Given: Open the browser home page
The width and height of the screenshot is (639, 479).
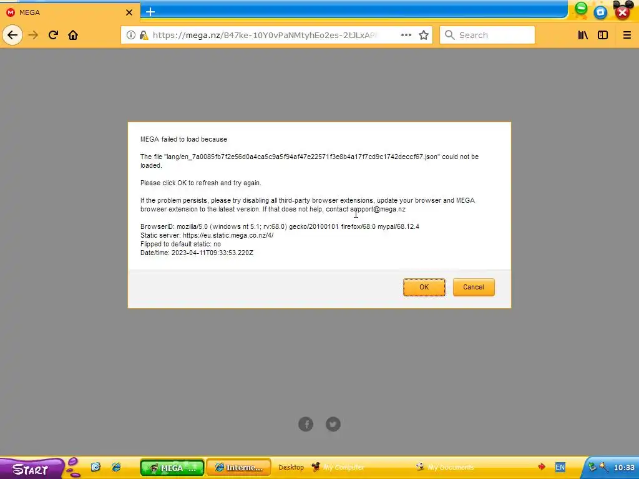Looking at the screenshot, I should (73, 35).
